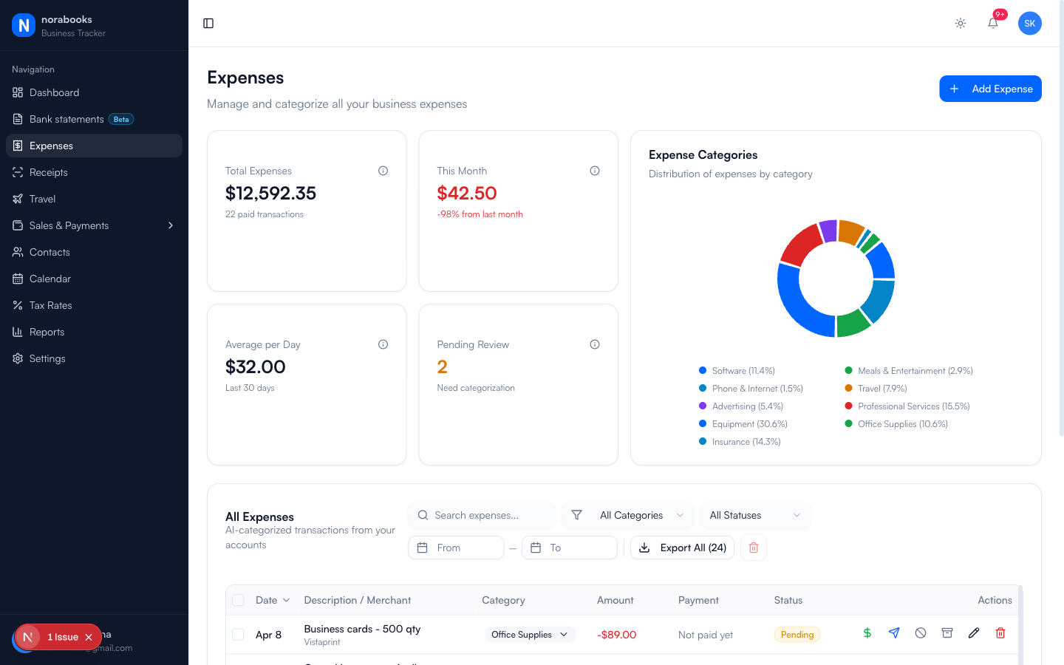Send the Vistaprint expense via paper plane icon
1064x665 pixels.
click(x=894, y=633)
